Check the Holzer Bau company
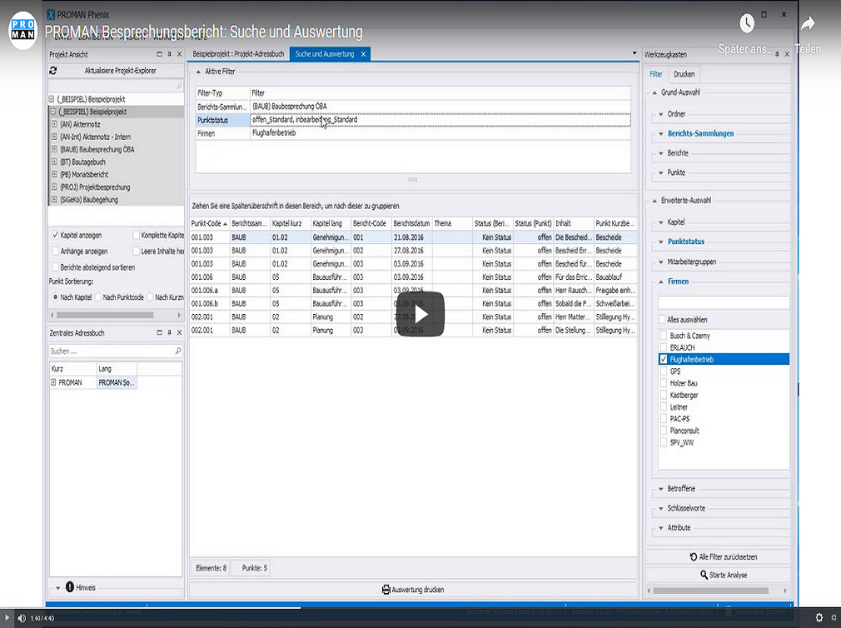Viewport: 841px width, 628px height. tap(664, 383)
